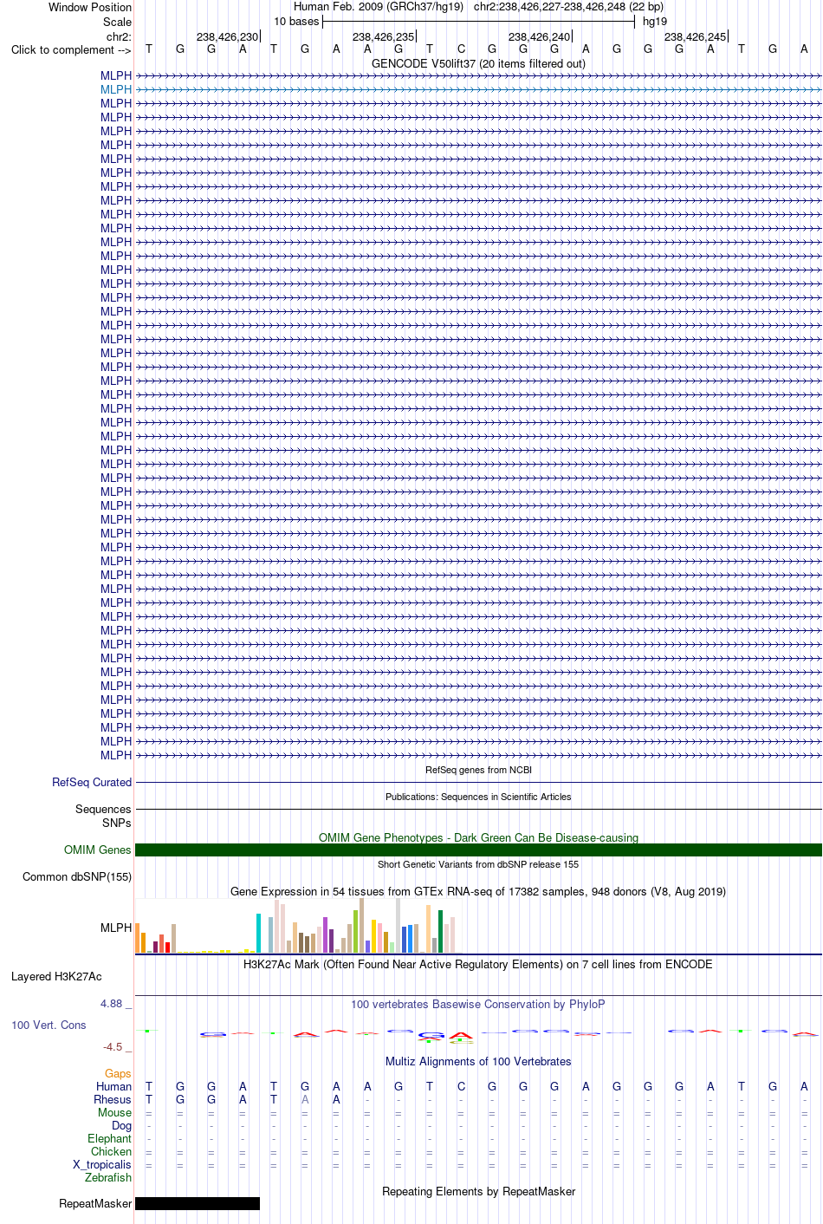Click 'Publications: Sequences in Scientific Articles' title
Viewport: 823px width, 1224px height.
pyautogui.click(x=478, y=797)
